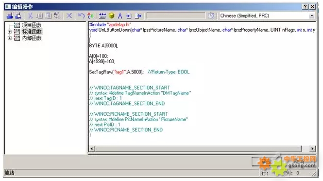Click the first toolbar icon (assign action)
Viewport: 323px width, 181px height.
(10, 16)
